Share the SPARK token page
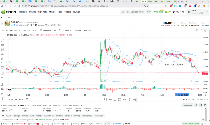Image resolution: width=210 pixels, height=125 pixels. [x=58, y=25]
